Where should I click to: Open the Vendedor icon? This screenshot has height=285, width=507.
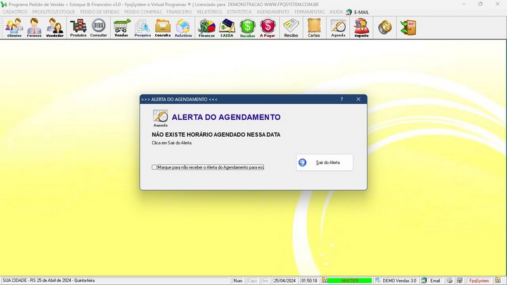coord(55,28)
